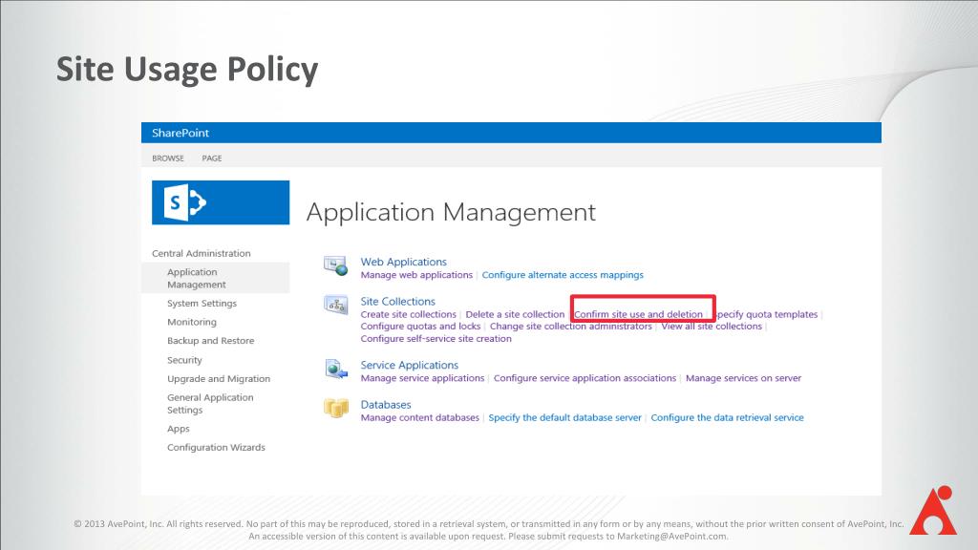Click Configure self-service site creation

(436, 339)
